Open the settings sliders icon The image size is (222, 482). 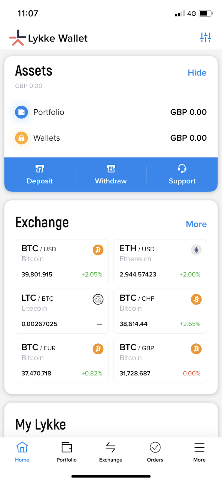205,37
